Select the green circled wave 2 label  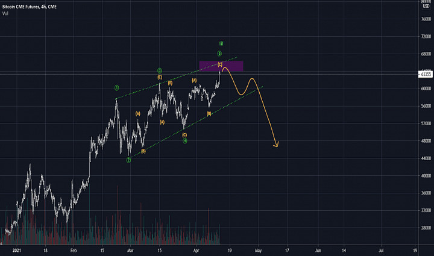tap(128, 160)
